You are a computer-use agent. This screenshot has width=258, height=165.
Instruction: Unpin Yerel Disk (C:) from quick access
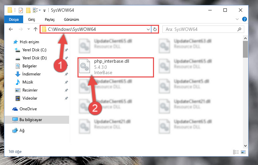66,50
